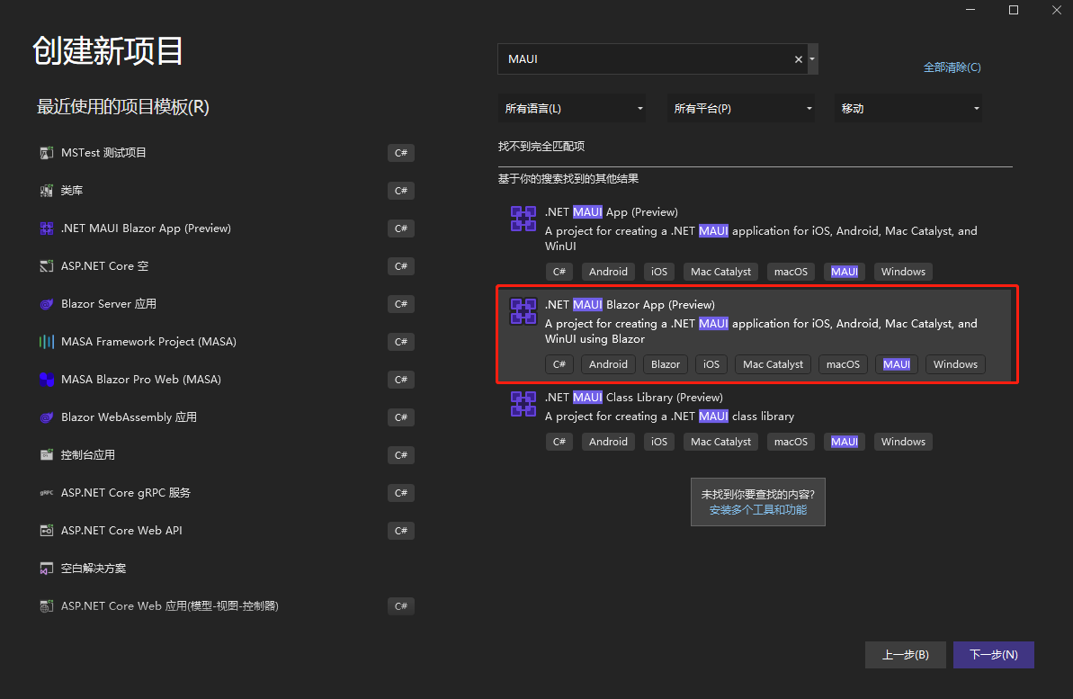Click the MSTest 测试项目 template icon
Screen dimensions: 1073x699
tap(47, 153)
